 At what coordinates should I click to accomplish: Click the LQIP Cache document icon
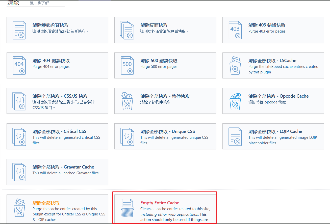click(x=235, y=136)
